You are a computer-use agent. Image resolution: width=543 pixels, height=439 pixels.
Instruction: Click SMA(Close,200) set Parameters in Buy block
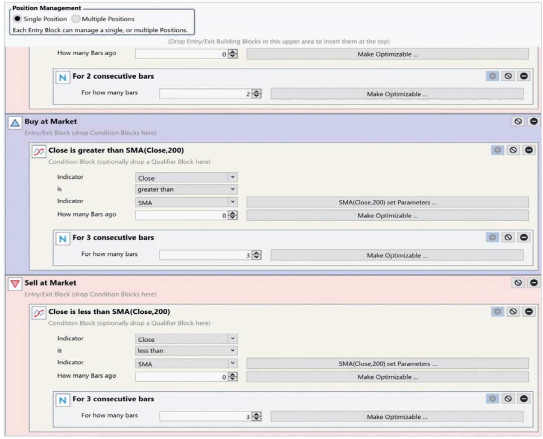click(387, 202)
